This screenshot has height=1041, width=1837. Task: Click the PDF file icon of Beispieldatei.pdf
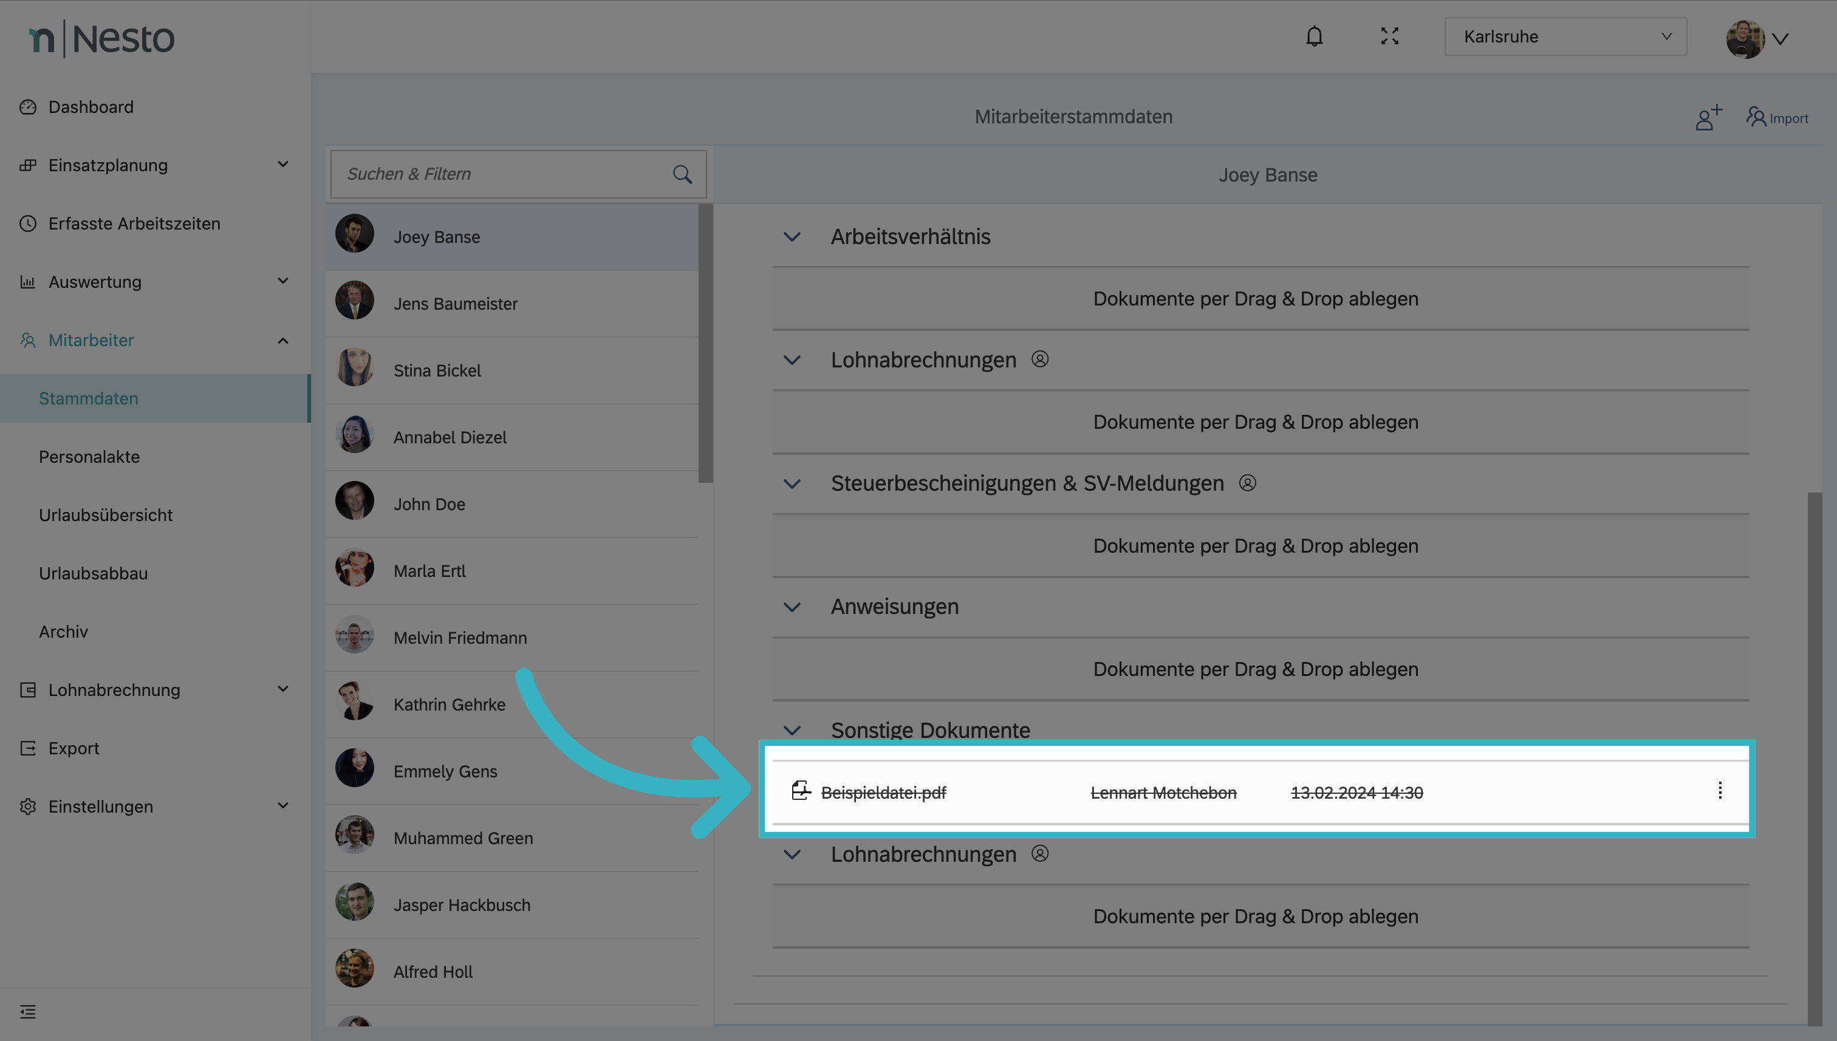coord(801,791)
